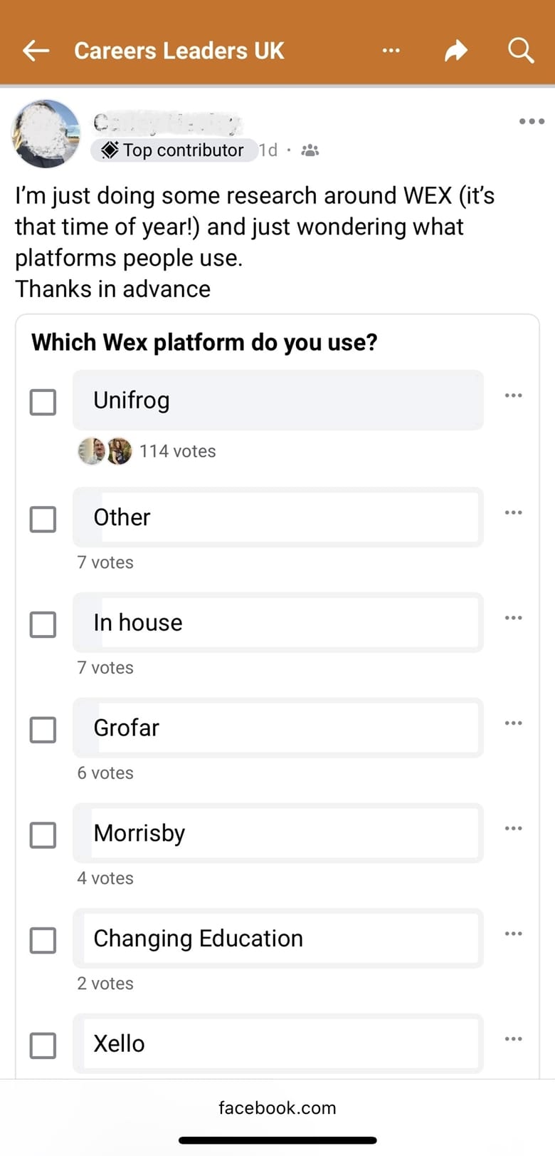
Task: Expand options dots beside Morrisby option
Action: [513, 828]
